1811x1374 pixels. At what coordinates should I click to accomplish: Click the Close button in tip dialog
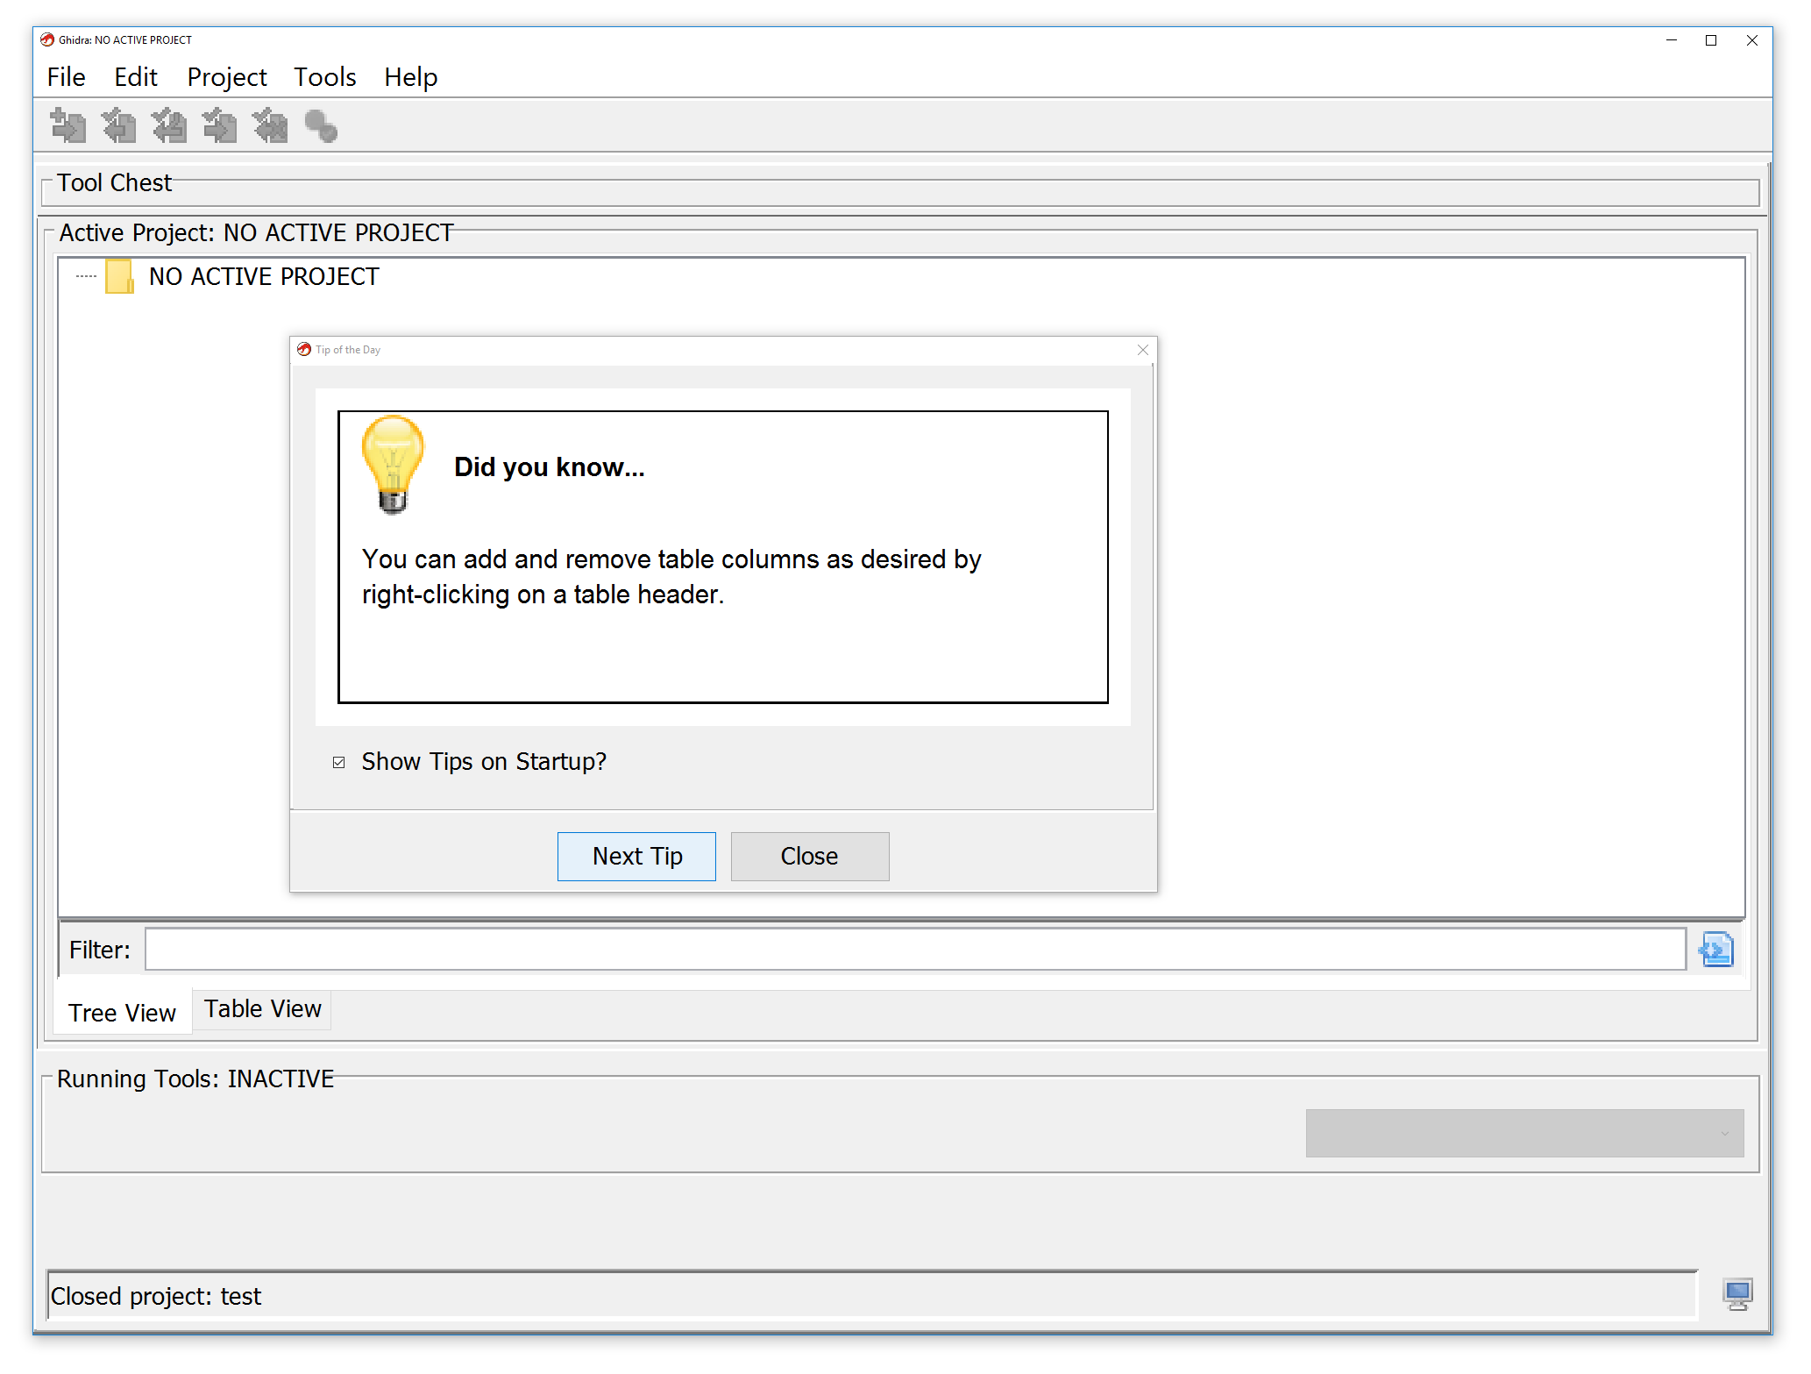[x=806, y=854]
